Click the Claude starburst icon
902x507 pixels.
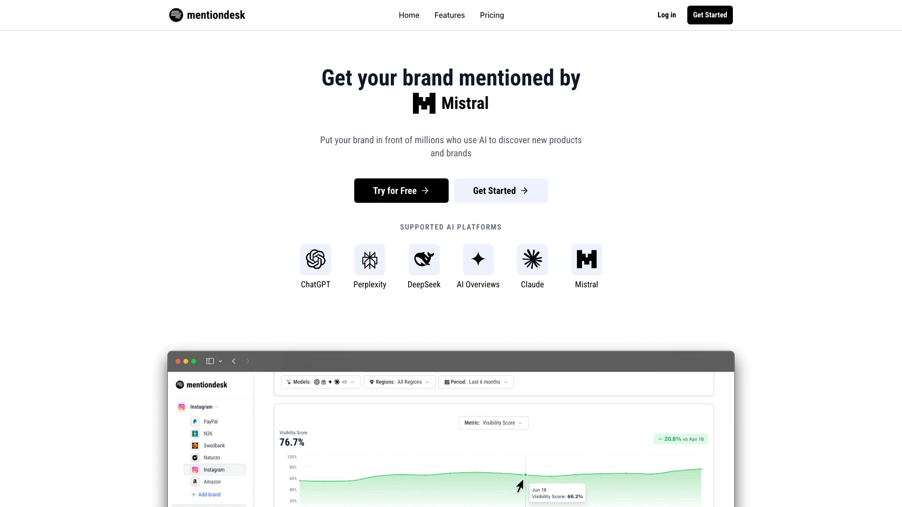532,259
